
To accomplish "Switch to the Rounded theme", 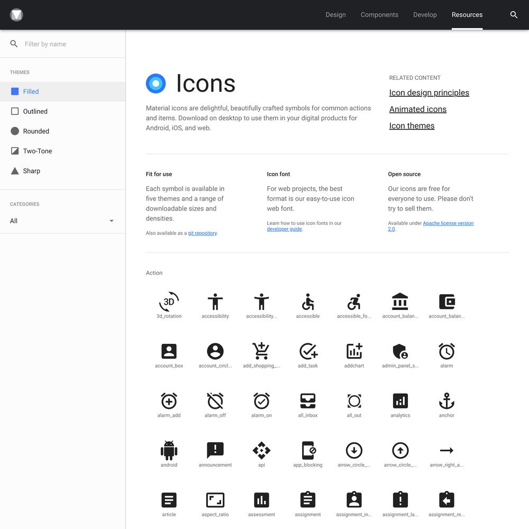I will pos(63,131).
